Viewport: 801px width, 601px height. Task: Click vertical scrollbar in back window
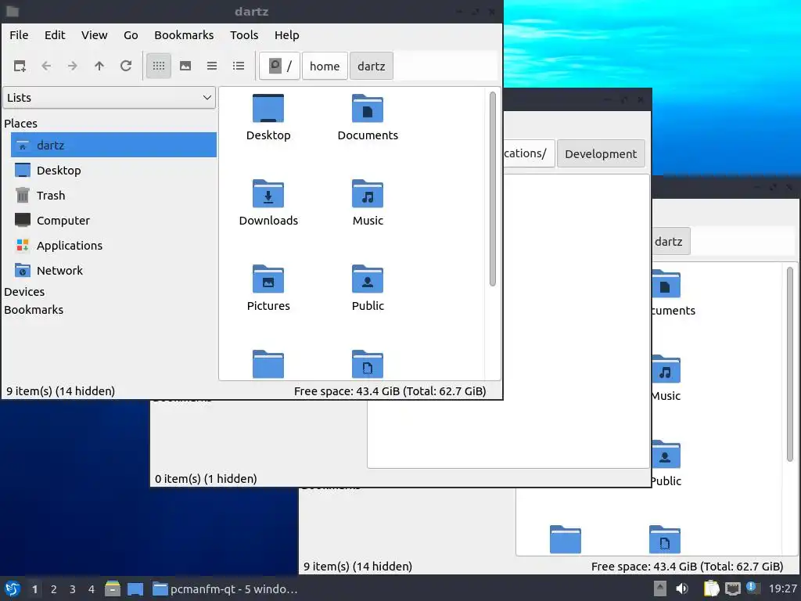(x=790, y=364)
